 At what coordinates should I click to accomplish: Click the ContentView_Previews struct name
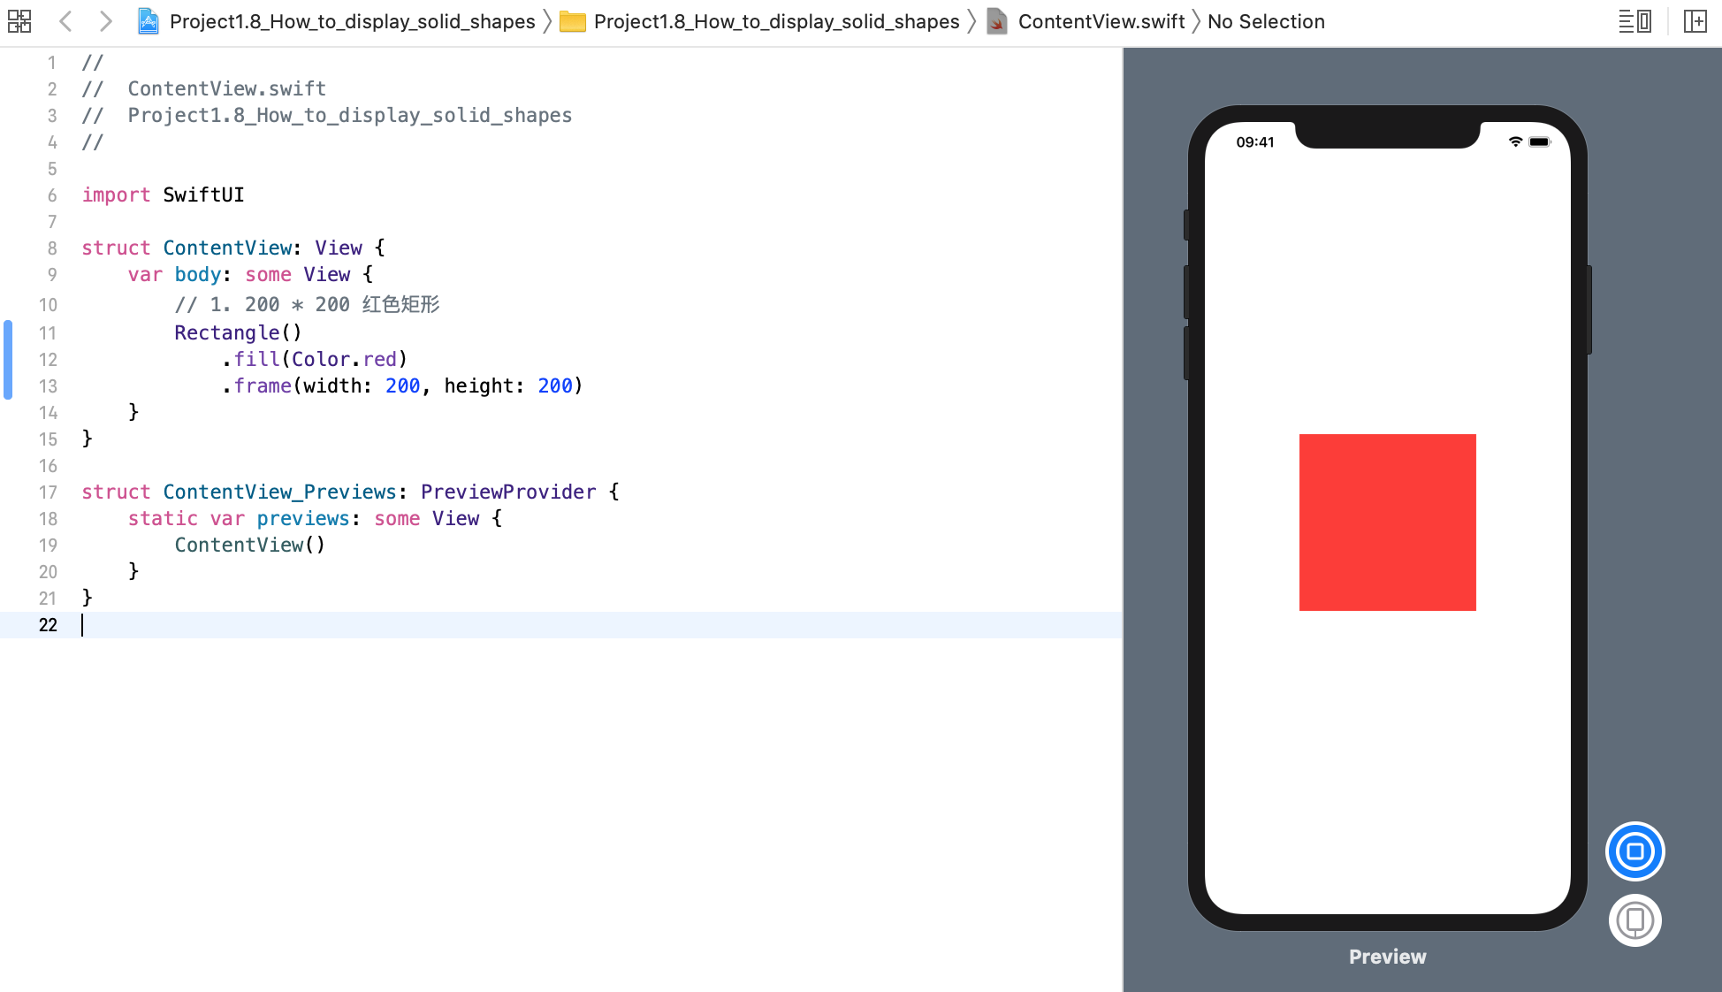pos(279,492)
